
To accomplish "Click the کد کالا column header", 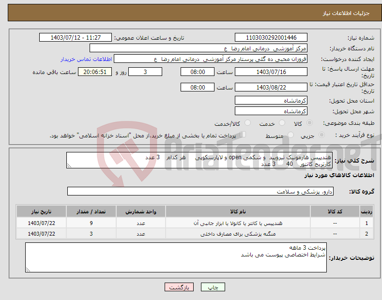I will pos(335,211).
